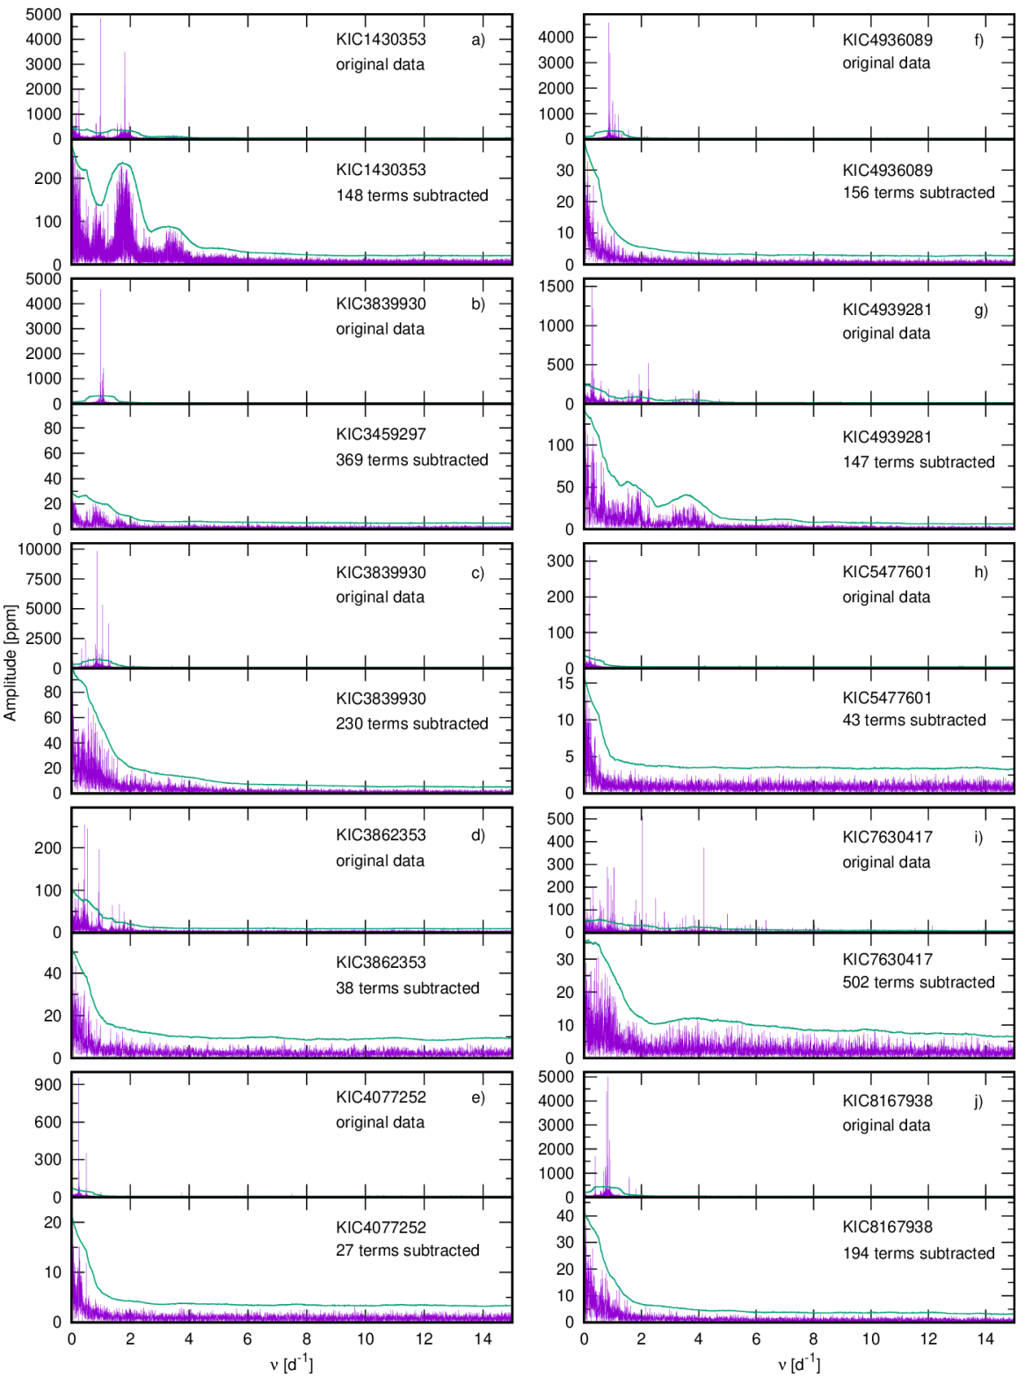The width and height of the screenshot is (1025, 1392).
Task: Select "KIC8167938" above "194 terms subtracted"
Action: [x=887, y=1227]
